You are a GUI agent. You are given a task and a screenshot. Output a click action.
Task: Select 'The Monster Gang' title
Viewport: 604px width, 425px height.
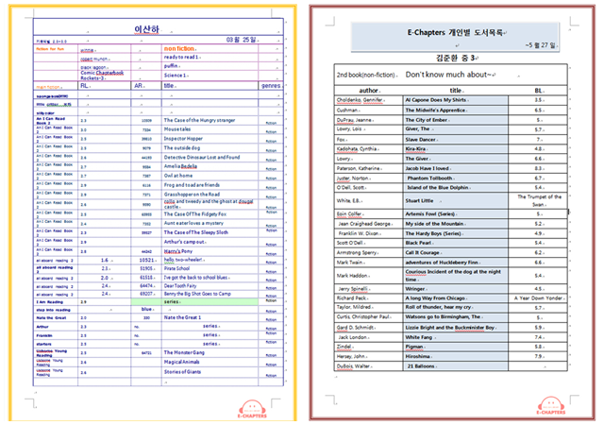pos(184,352)
